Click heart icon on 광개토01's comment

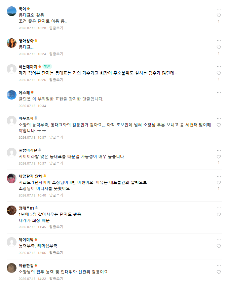coord(219,214)
